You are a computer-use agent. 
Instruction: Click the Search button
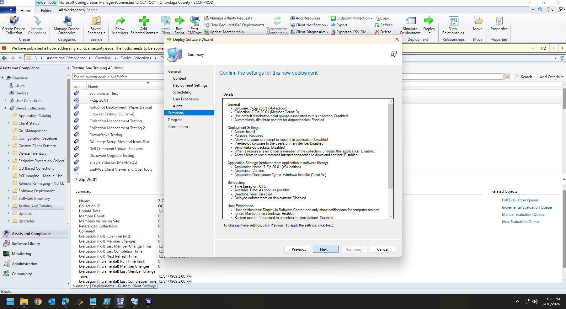[x=524, y=77]
